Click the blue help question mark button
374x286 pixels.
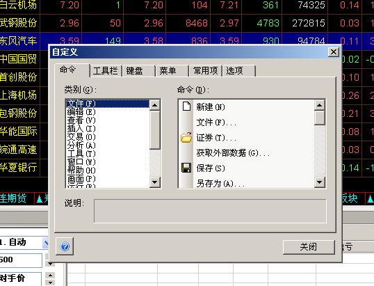(65, 246)
